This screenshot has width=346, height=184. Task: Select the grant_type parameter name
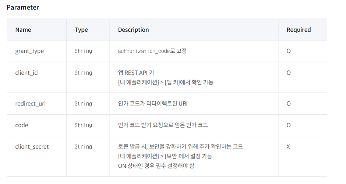(29, 51)
